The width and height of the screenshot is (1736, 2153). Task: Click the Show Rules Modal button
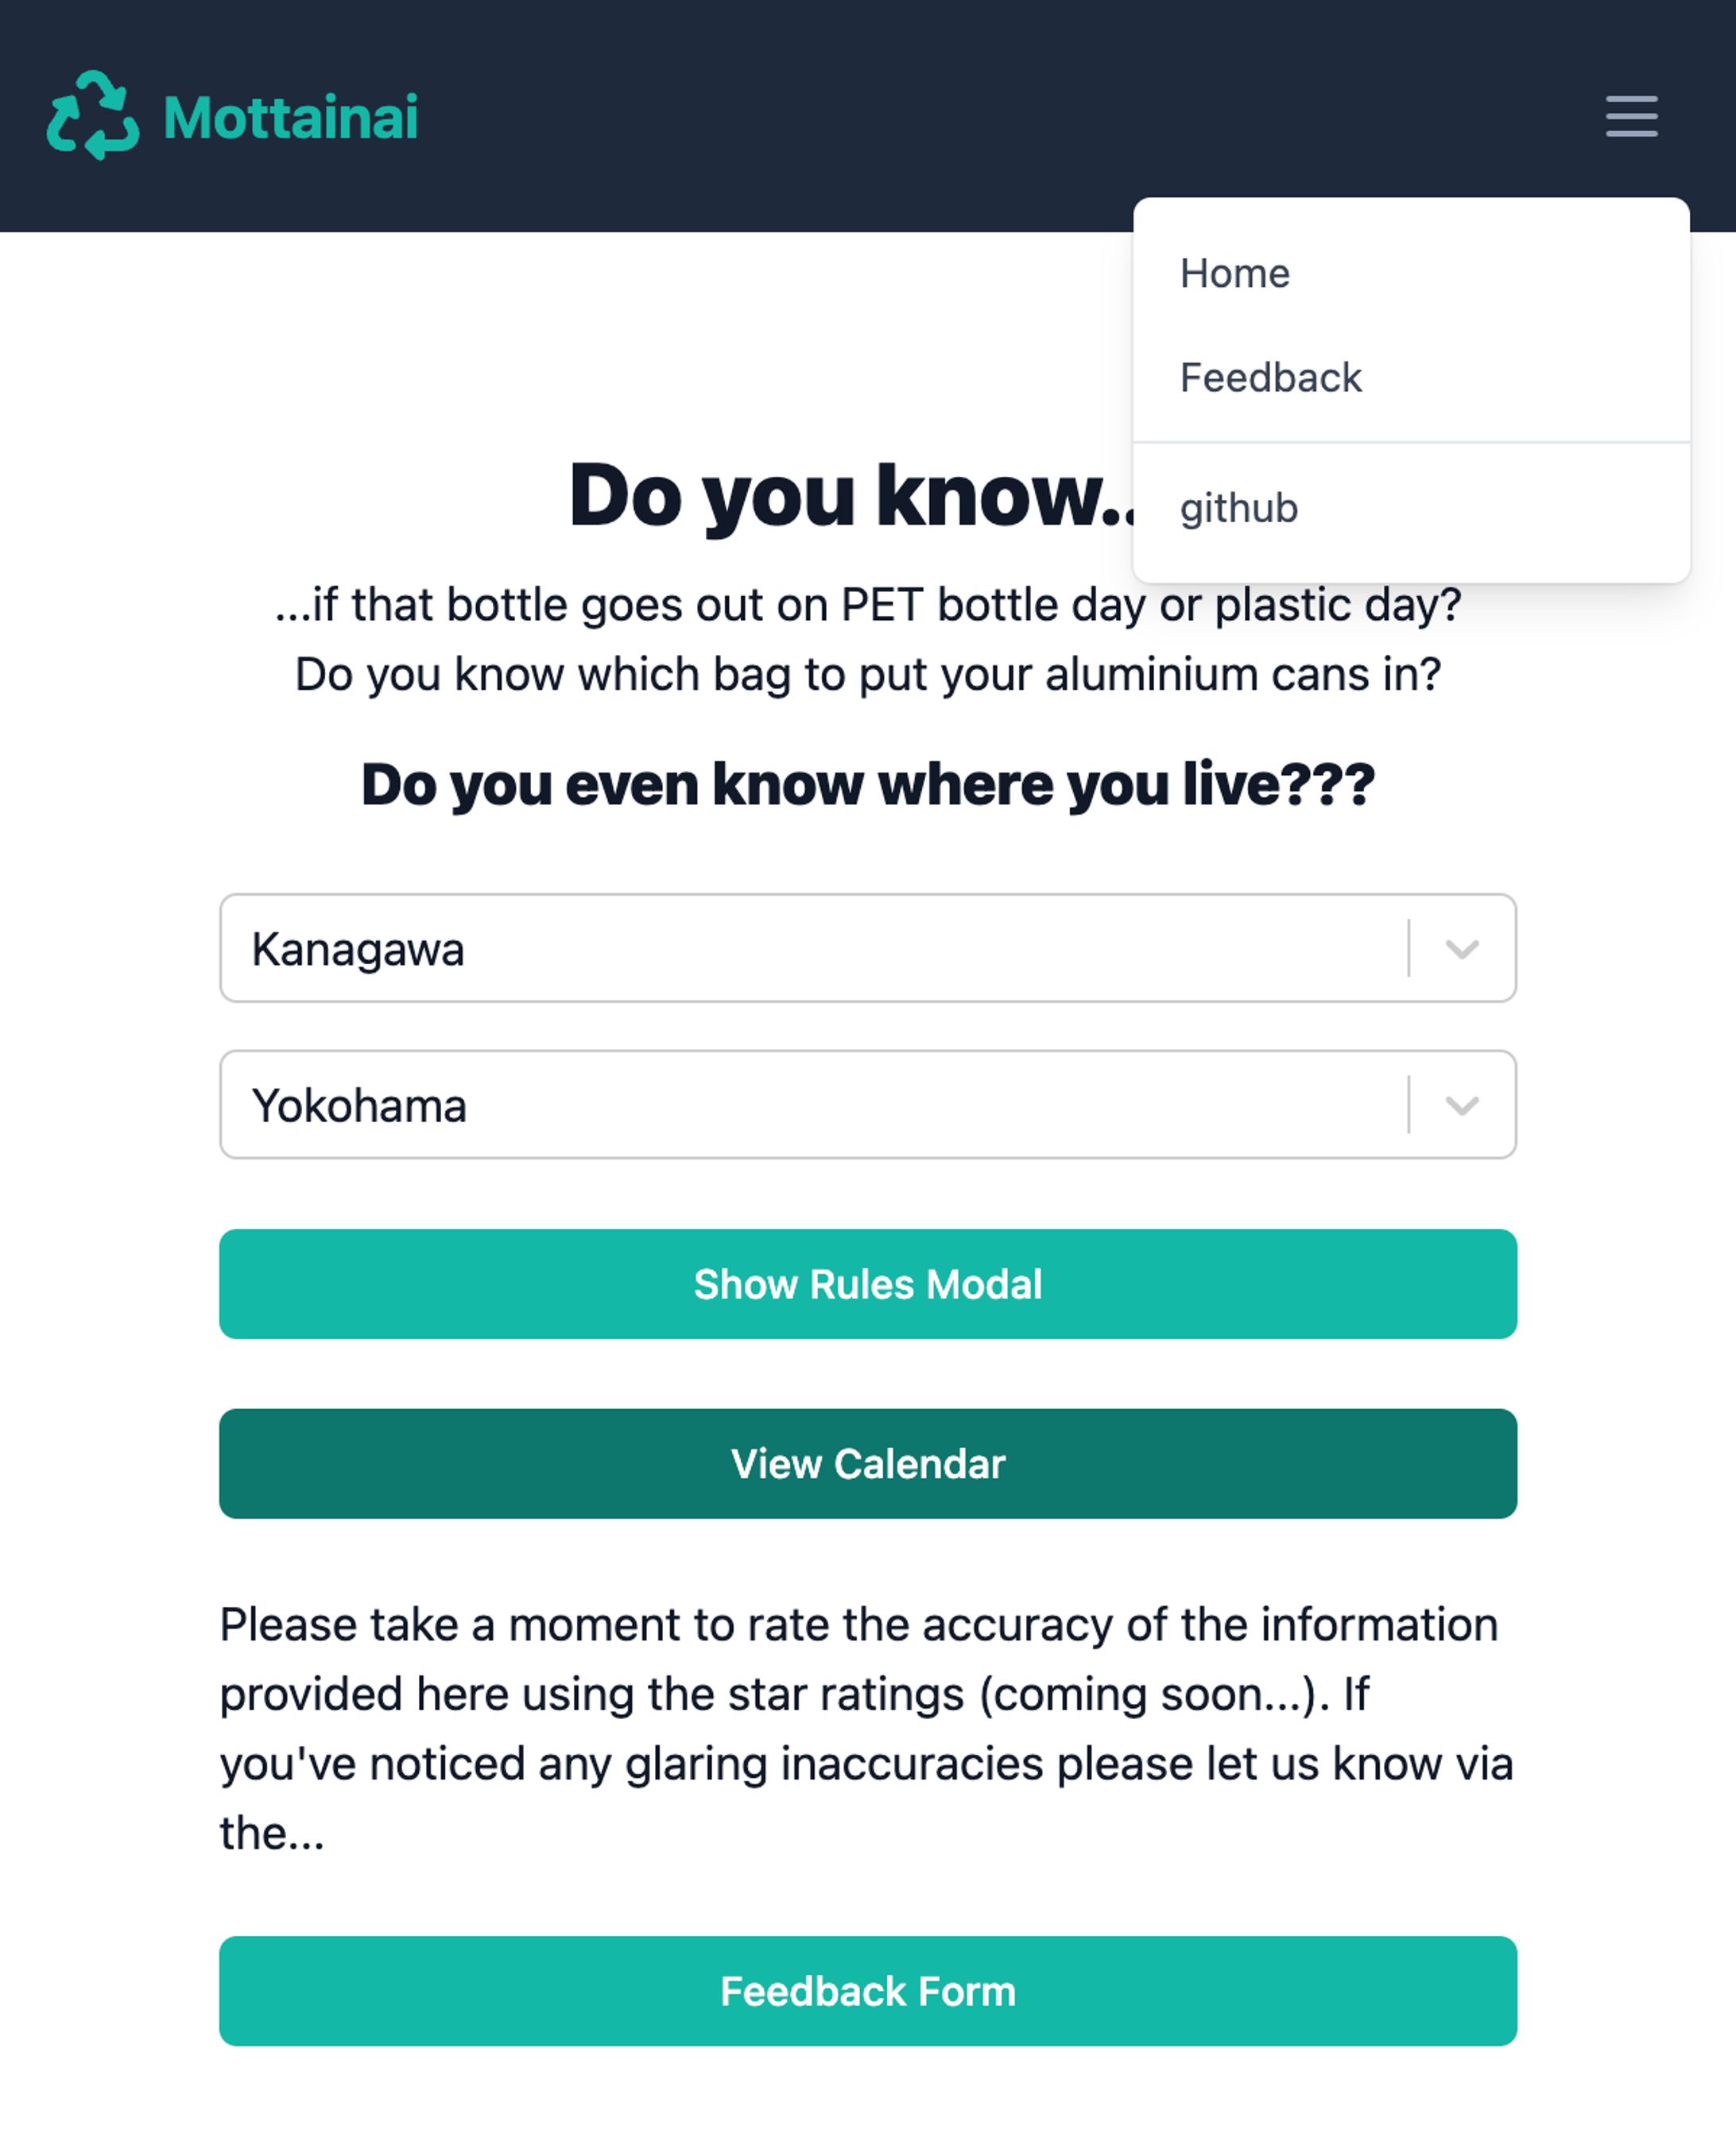pos(867,1284)
